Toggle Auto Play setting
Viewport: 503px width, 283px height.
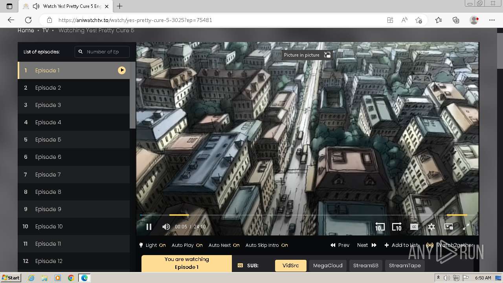187,245
